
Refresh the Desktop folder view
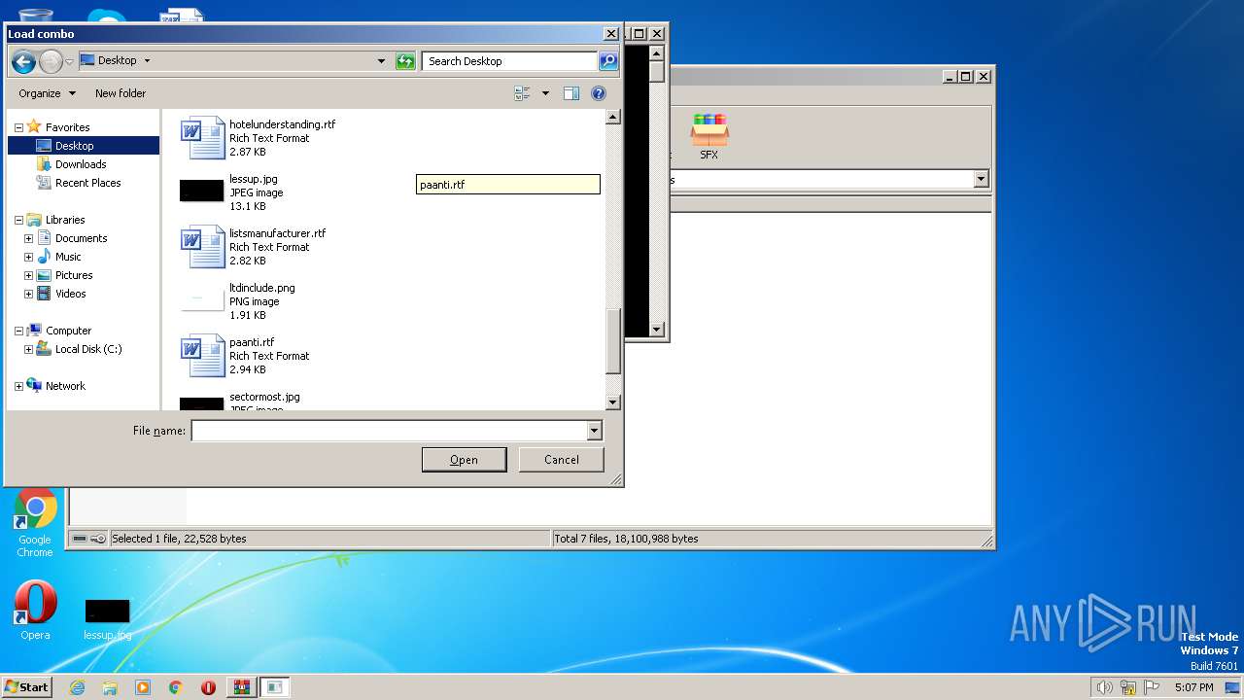[x=405, y=61]
